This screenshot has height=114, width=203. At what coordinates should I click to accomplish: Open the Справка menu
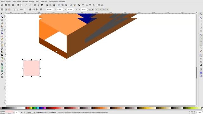[x=62, y=2]
